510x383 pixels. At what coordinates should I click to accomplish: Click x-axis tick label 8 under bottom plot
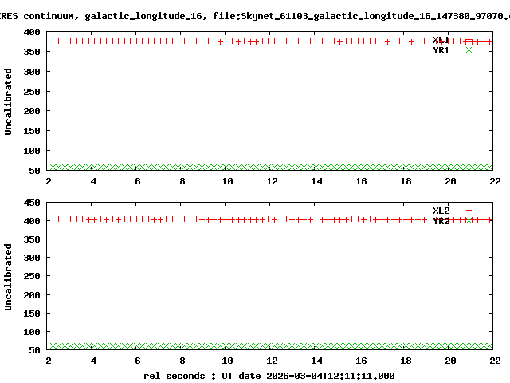coord(182,361)
